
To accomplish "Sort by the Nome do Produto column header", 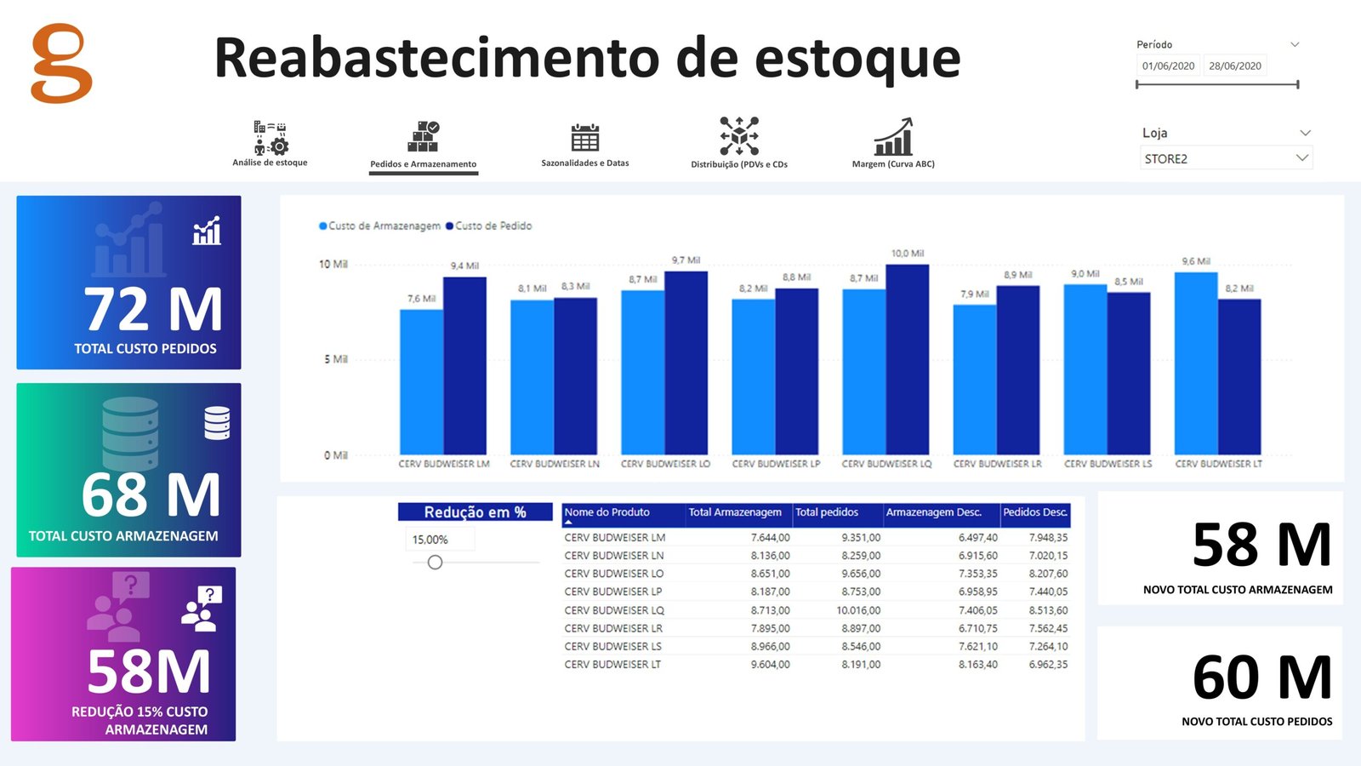I will [607, 512].
